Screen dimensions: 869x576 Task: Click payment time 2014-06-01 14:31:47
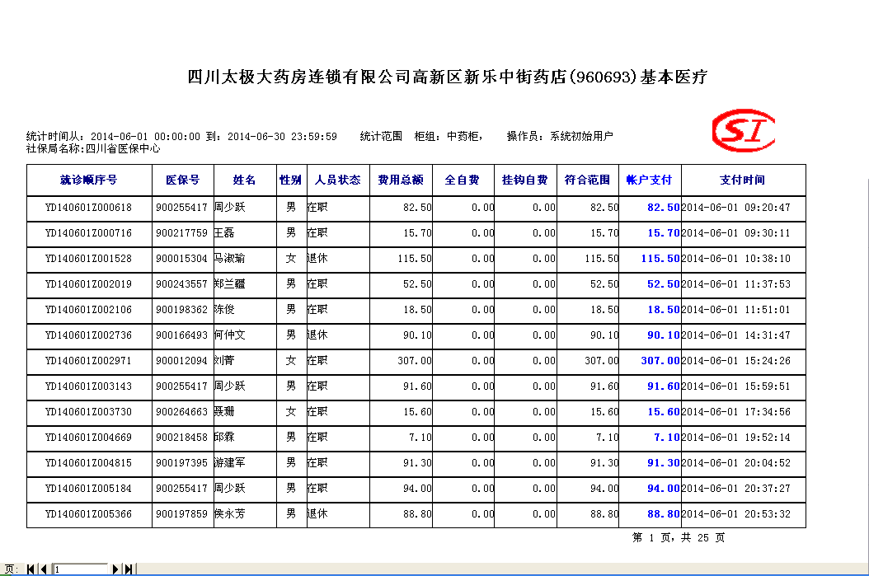click(736, 335)
